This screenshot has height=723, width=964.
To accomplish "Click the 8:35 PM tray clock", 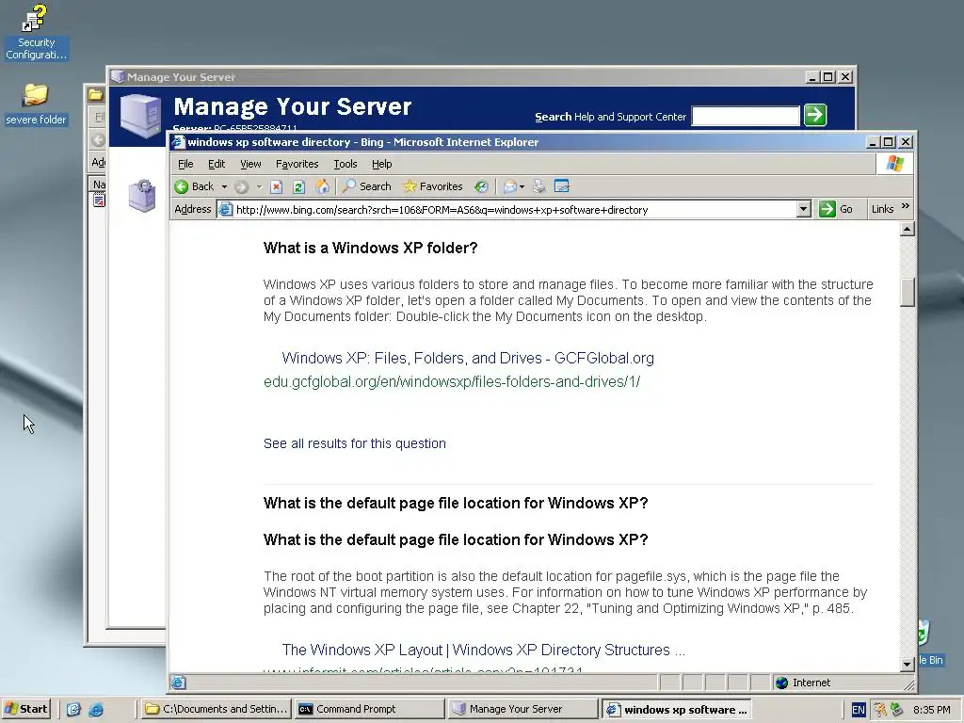I will (x=931, y=710).
